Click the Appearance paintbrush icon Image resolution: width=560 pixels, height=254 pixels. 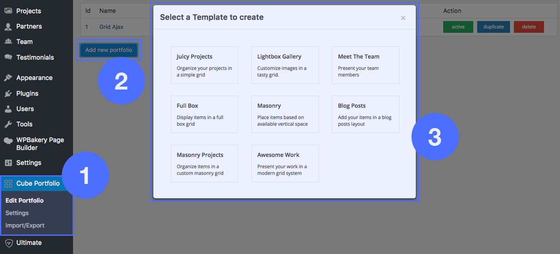pos(8,78)
